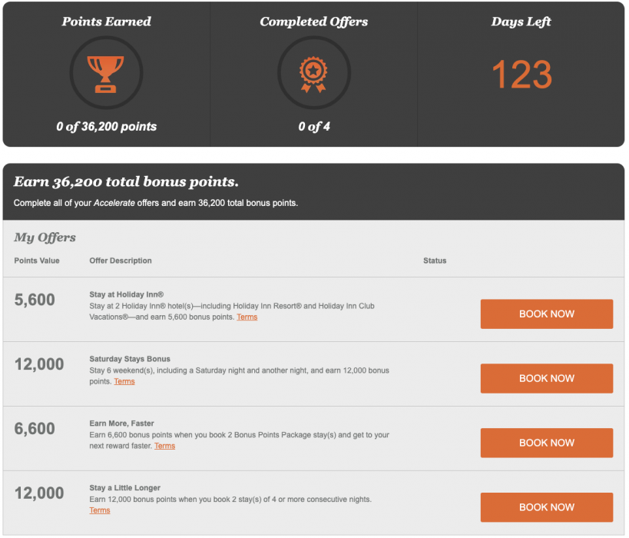Click the My Offers heading
Viewport: 629px width, 538px height.
(45, 237)
